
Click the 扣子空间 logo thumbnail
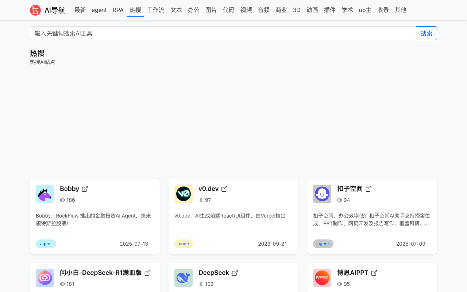(322, 194)
